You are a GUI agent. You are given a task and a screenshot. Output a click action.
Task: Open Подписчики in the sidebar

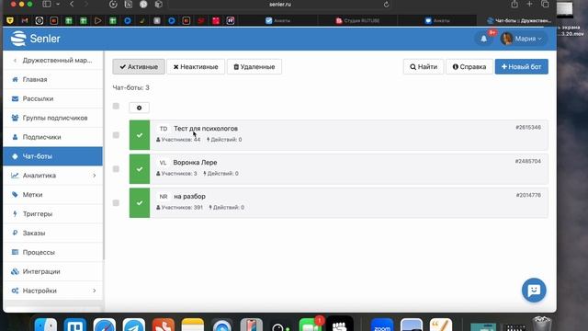52,137
